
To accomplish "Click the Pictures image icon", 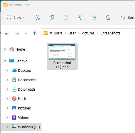I will click(x=14, y=108).
